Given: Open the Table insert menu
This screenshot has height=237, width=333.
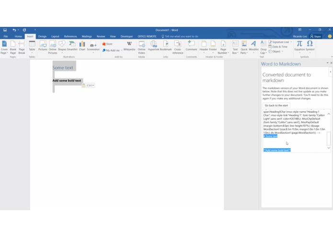Looking at the screenshot, I should point(32,47).
